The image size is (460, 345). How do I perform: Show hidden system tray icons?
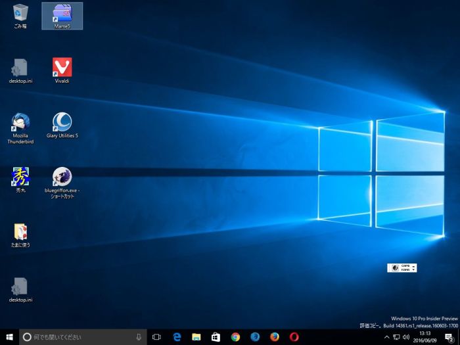click(x=386, y=337)
